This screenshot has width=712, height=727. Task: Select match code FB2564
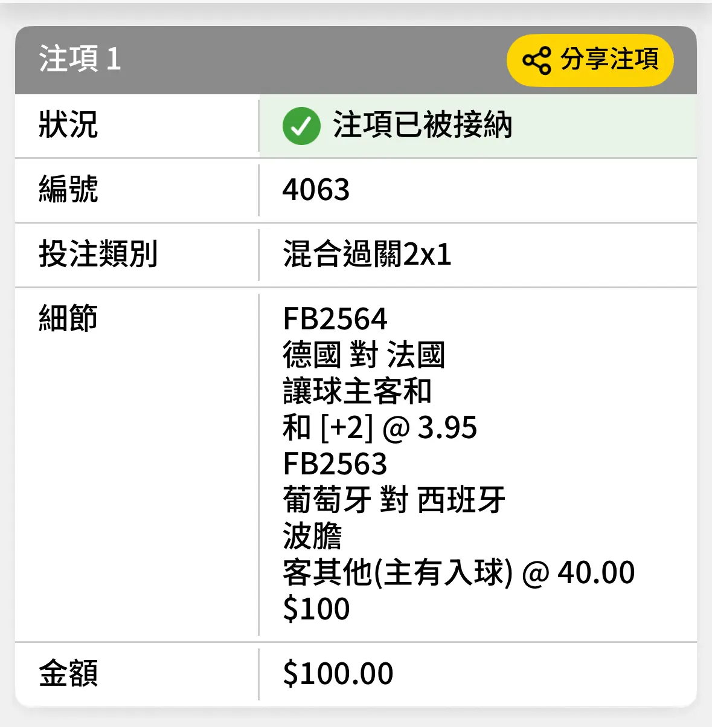(335, 319)
